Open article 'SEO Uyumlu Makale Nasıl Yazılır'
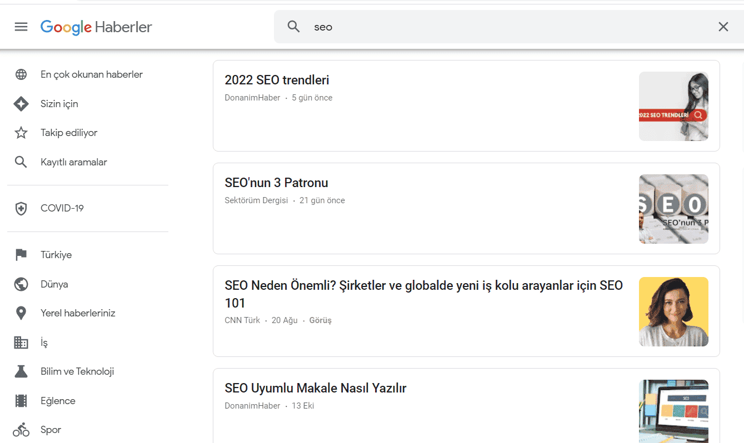The height and width of the screenshot is (443, 744). coord(316,388)
